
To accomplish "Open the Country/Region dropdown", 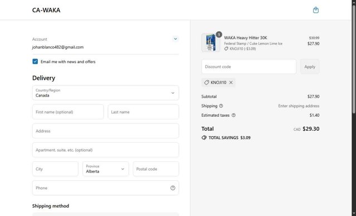I will 105,93.
